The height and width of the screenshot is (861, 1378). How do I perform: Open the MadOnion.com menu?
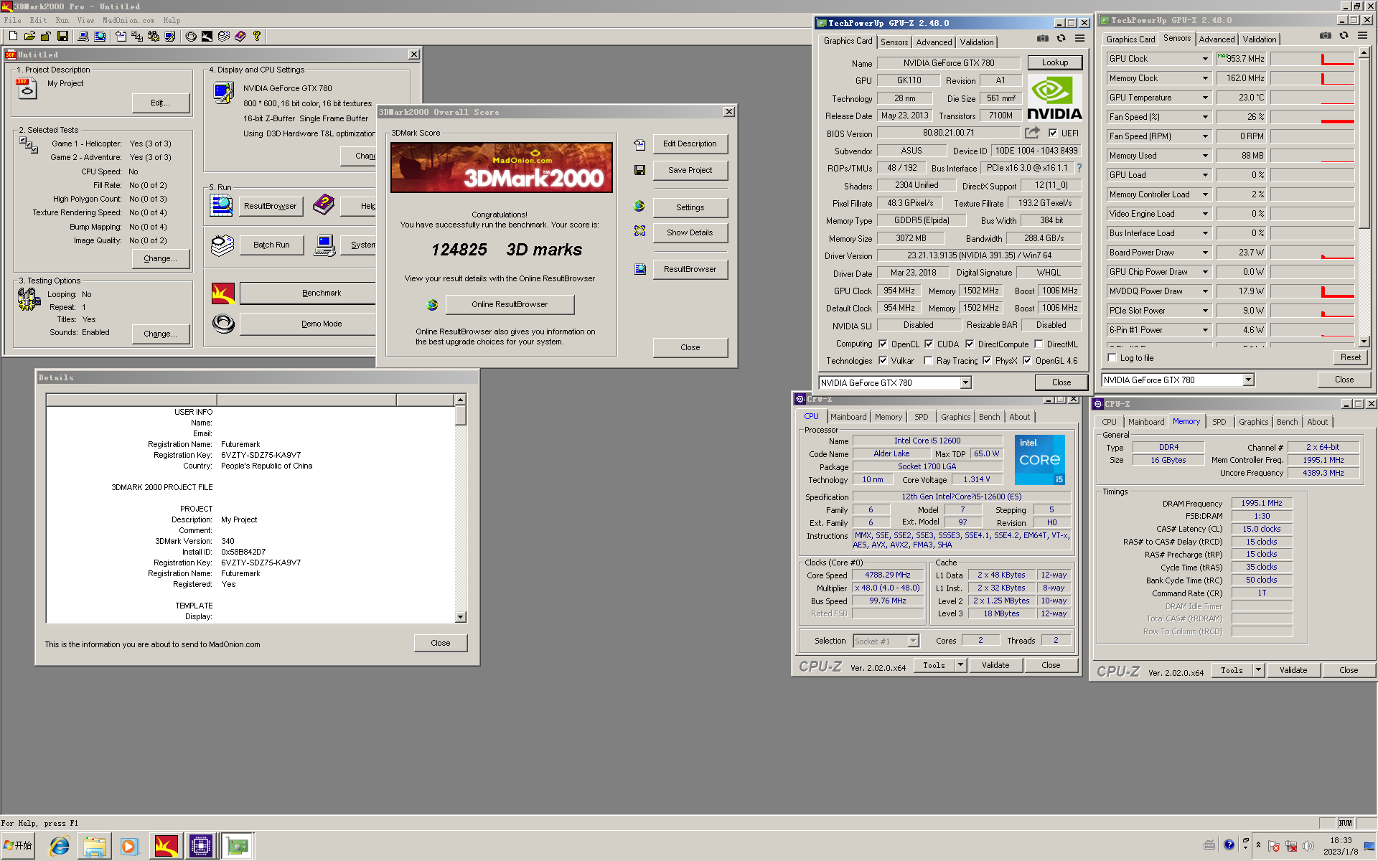click(x=128, y=20)
